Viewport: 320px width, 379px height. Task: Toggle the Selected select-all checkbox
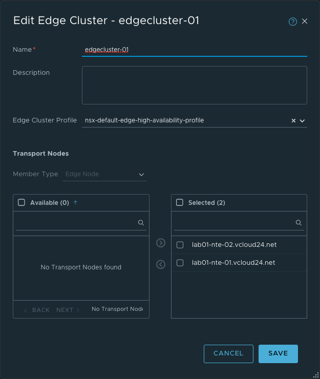(x=180, y=202)
